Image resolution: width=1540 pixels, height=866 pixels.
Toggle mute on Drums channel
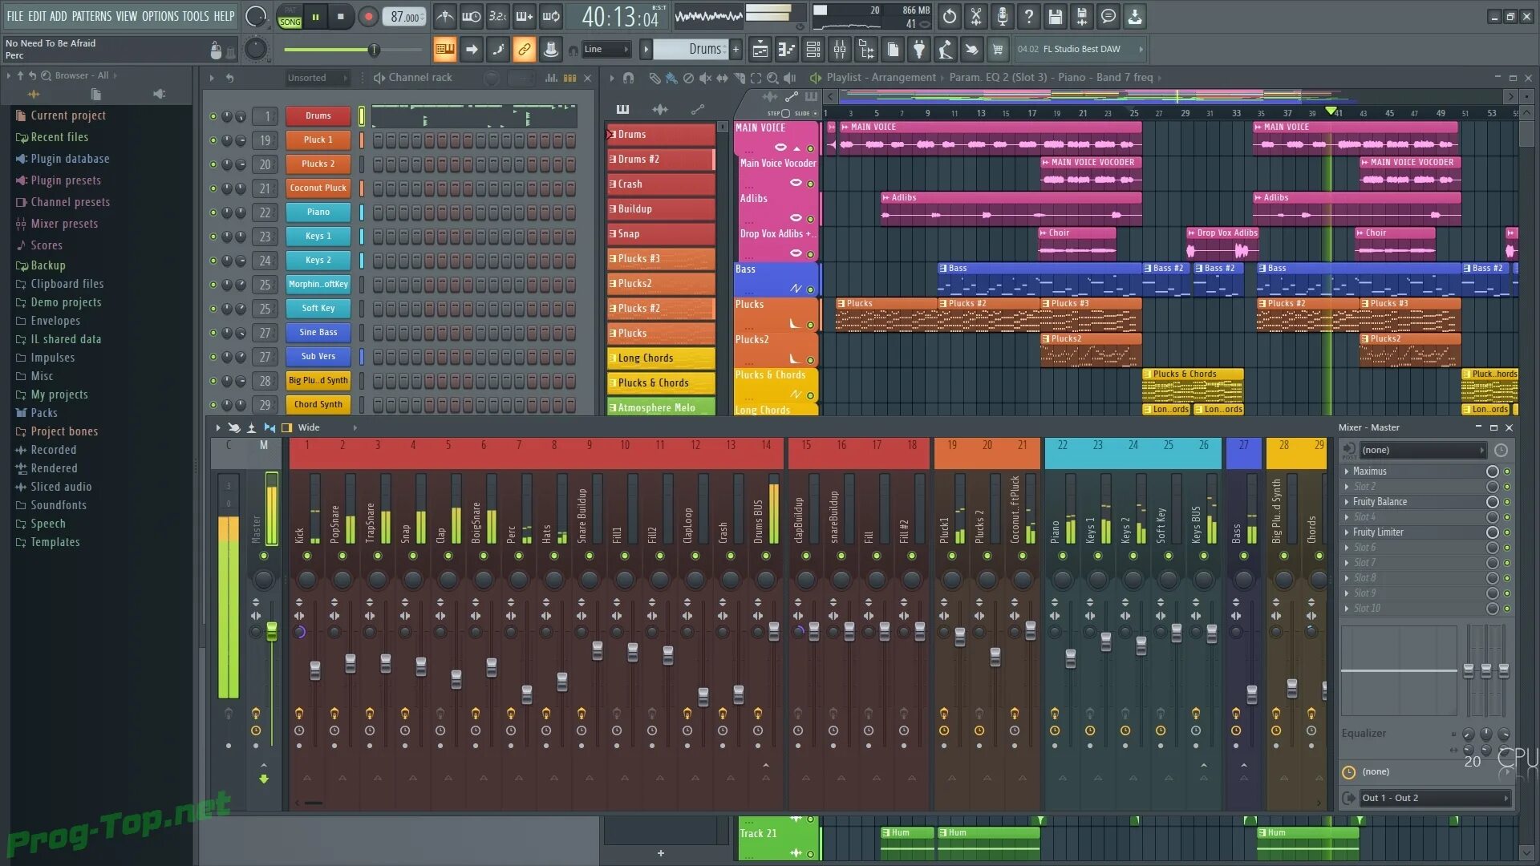pyautogui.click(x=212, y=115)
